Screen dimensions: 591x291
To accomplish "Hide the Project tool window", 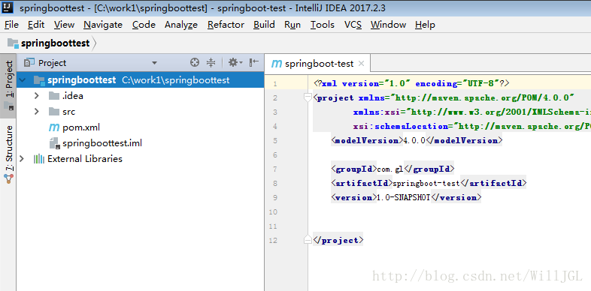I will point(254,63).
